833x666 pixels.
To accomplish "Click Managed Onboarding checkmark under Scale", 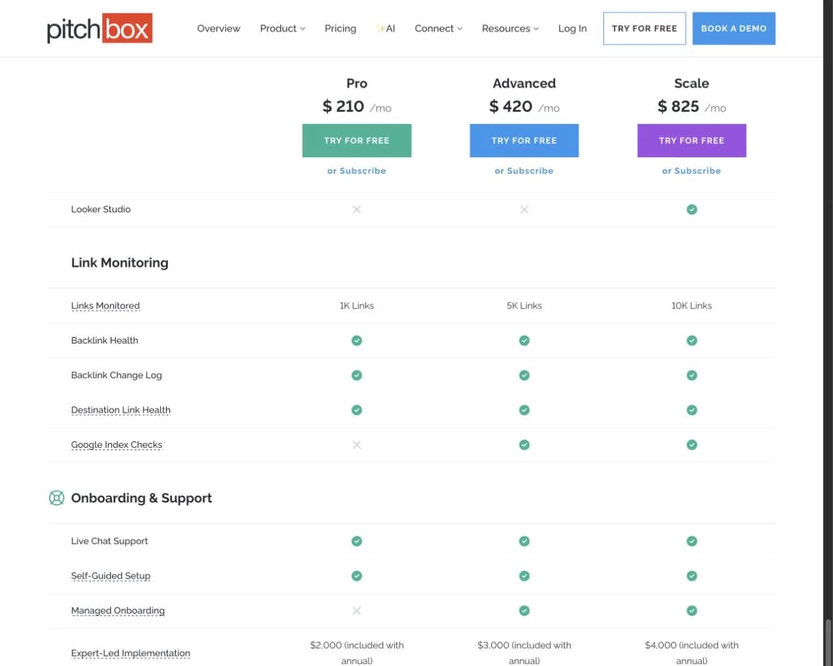I will tap(692, 610).
